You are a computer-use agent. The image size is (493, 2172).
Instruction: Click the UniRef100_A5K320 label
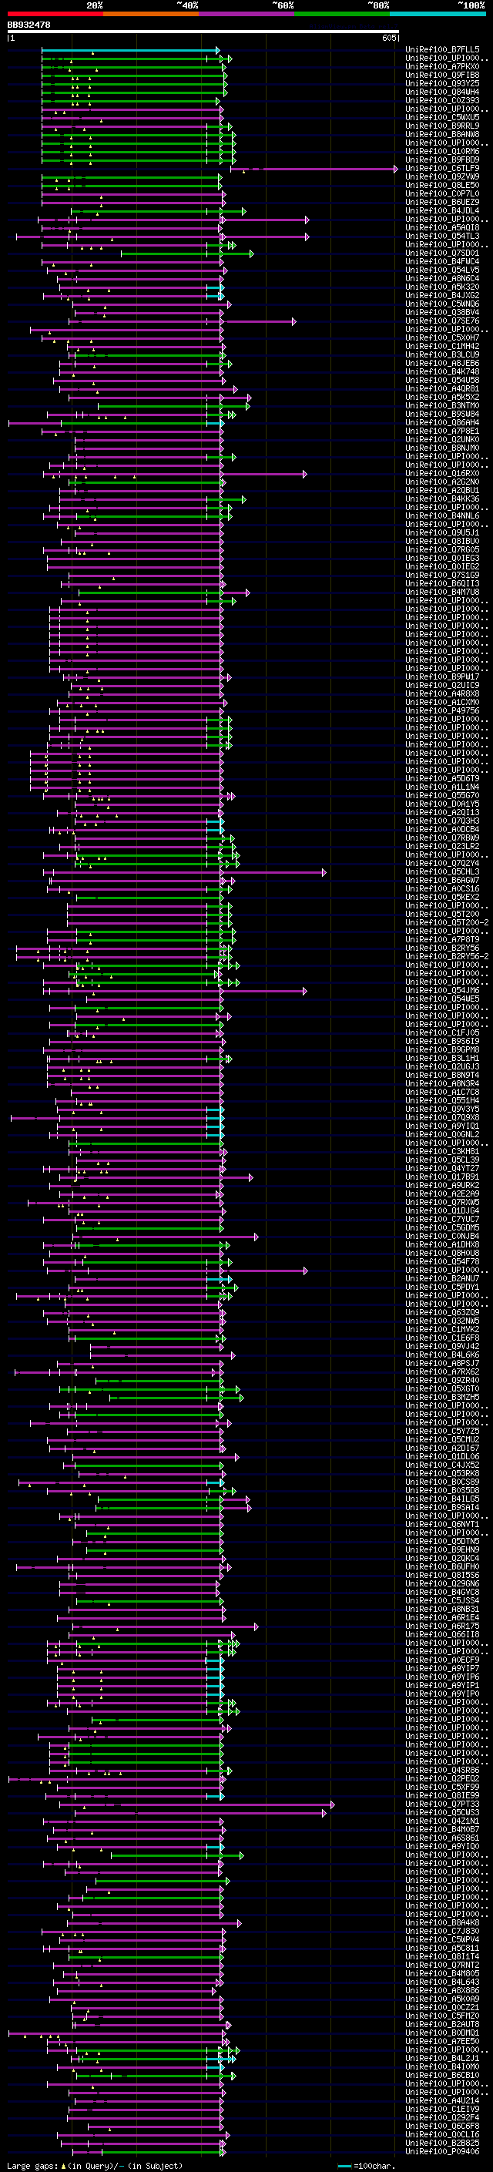(x=442, y=287)
